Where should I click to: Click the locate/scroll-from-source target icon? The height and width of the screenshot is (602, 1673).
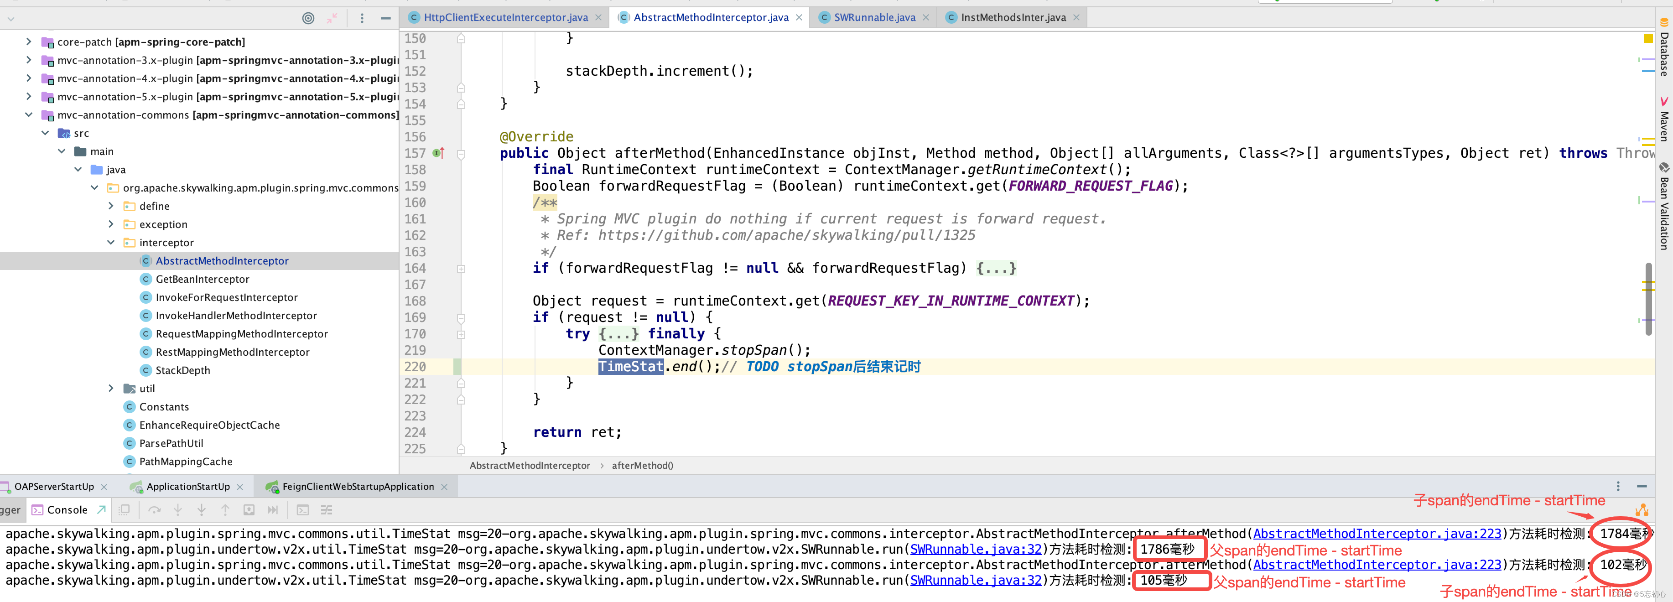point(308,18)
